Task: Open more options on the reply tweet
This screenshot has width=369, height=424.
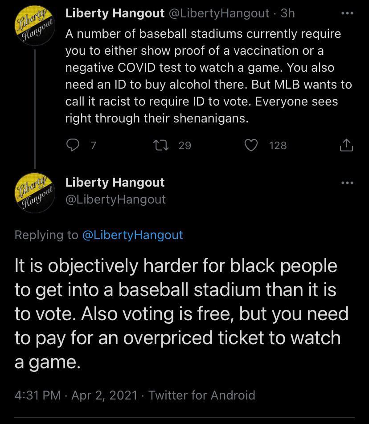Action: tap(346, 183)
